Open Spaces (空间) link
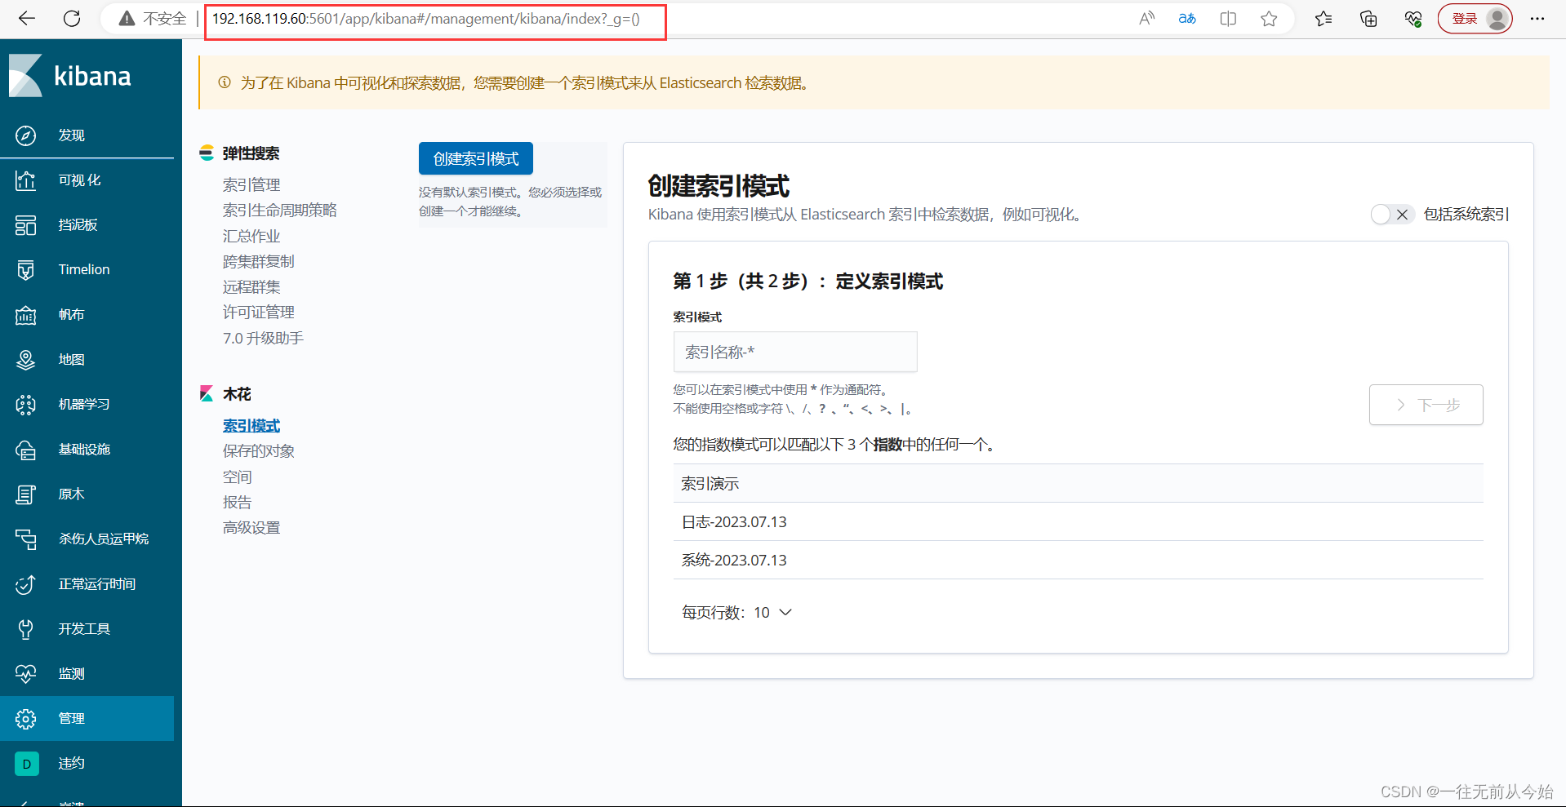 238,477
